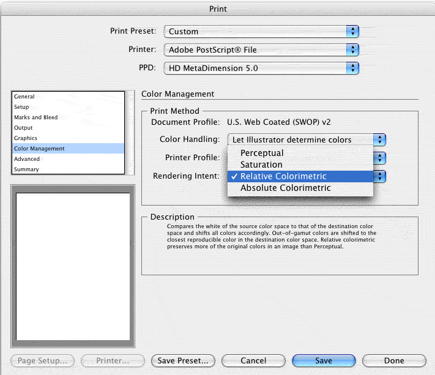Click the U.S. Web Coated (SWOP) v2 text
Image resolution: width=435 pixels, height=375 pixels.
pos(279,122)
